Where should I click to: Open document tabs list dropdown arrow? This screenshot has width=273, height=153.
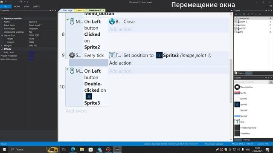coord(232,10)
